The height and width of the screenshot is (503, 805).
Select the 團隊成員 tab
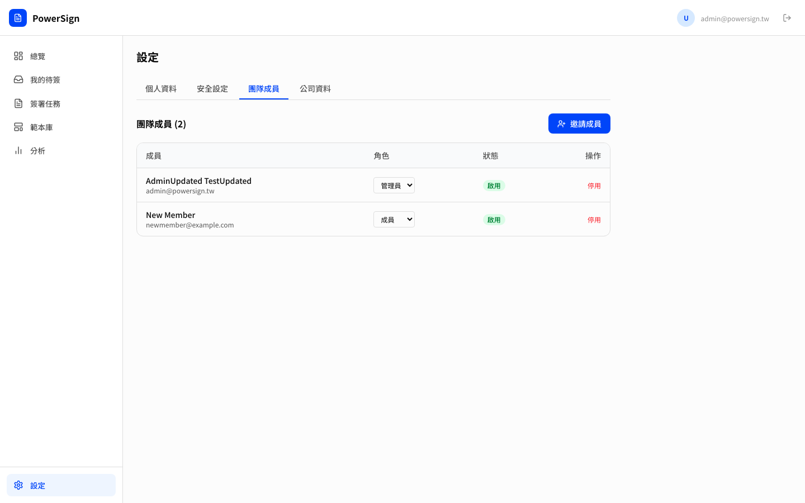(x=264, y=89)
